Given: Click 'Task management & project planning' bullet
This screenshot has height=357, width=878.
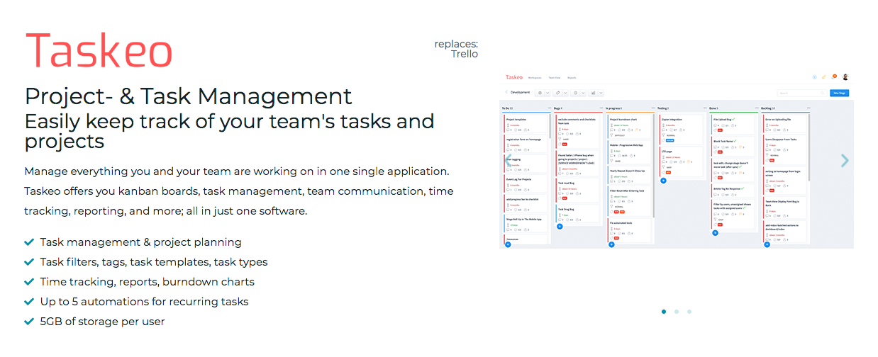Looking at the screenshot, I should (141, 242).
